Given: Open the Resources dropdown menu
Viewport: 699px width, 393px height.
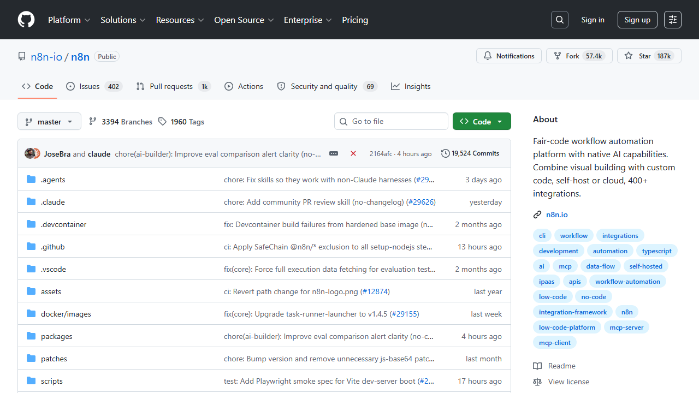Looking at the screenshot, I should pos(180,20).
